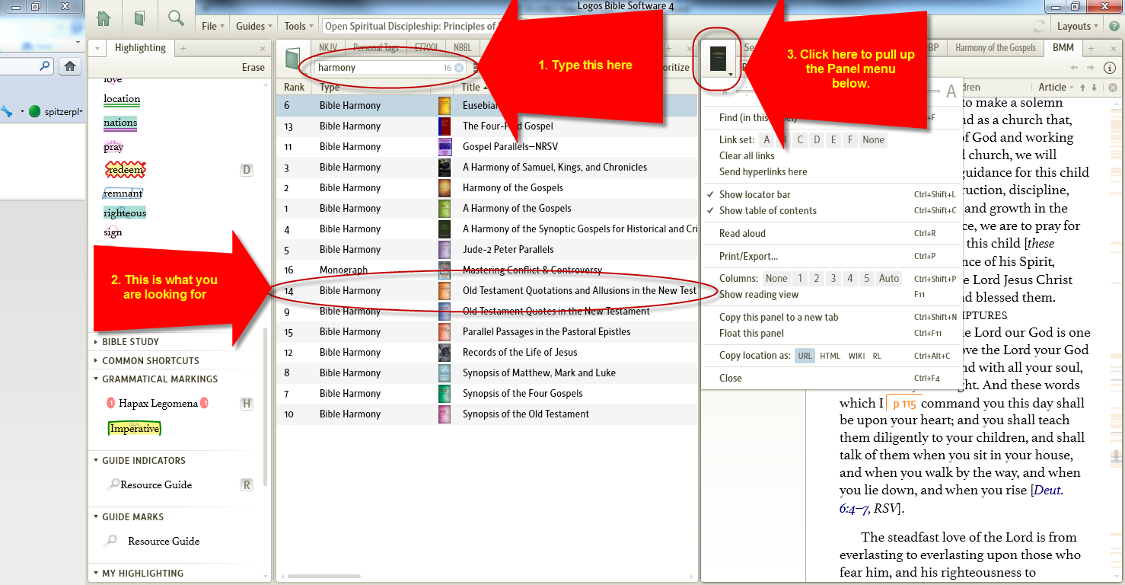Go back using the left arrow in BMM panel
This screenshot has width=1125, height=585.
click(x=1074, y=68)
